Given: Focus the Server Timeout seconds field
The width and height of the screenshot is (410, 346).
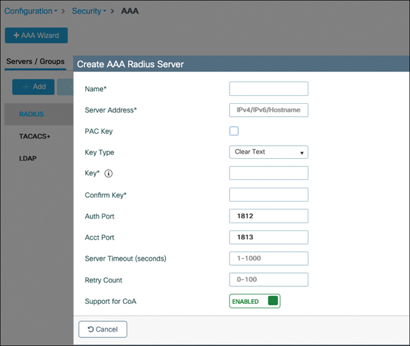Looking at the screenshot, I should 268,259.
